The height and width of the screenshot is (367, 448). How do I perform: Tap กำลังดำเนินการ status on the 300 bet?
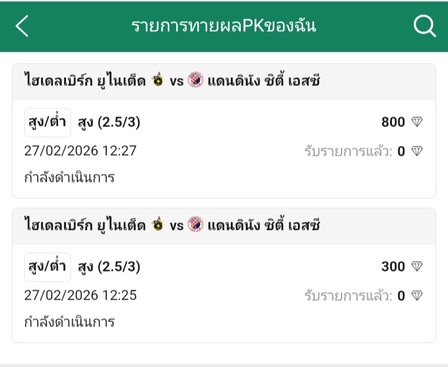coord(69,323)
